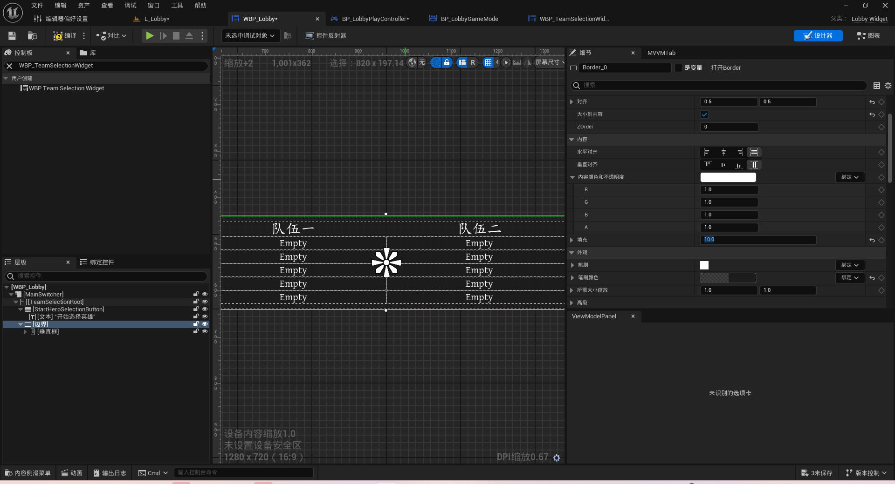Open the play options three-dot menu
The image size is (895, 484).
(202, 36)
